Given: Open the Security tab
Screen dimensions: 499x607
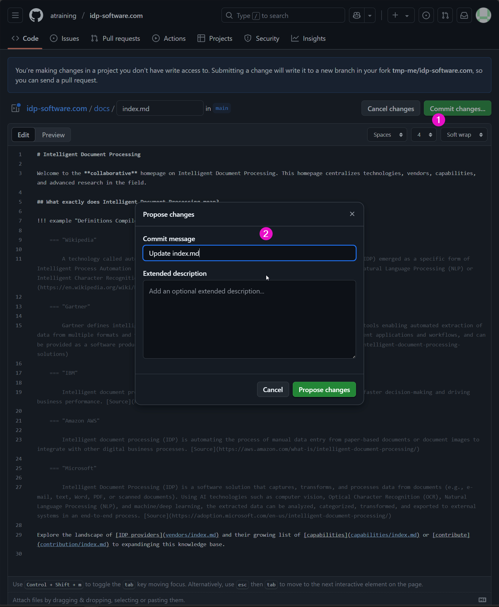Looking at the screenshot, I should click(262, 38).
